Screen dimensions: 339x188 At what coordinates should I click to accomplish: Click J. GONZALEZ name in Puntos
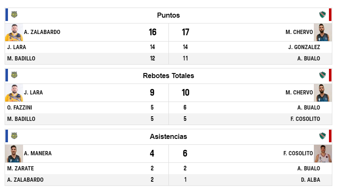pyautogui.click(x=304, y=47)
